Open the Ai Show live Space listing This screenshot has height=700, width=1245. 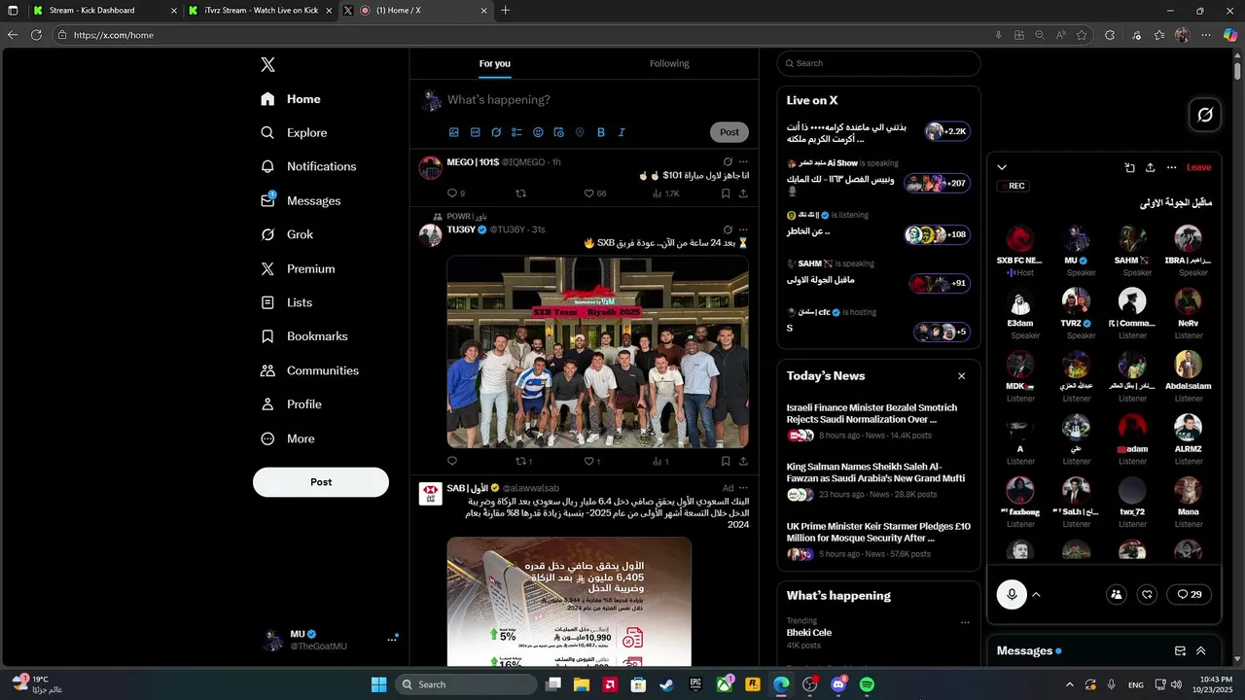tap(878, 177)
